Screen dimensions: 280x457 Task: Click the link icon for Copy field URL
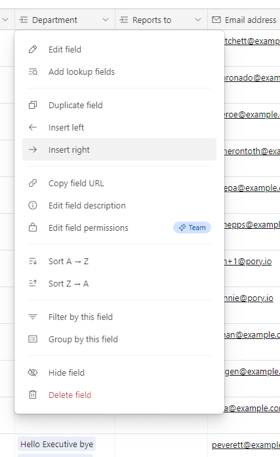click(x=33, y=183)
